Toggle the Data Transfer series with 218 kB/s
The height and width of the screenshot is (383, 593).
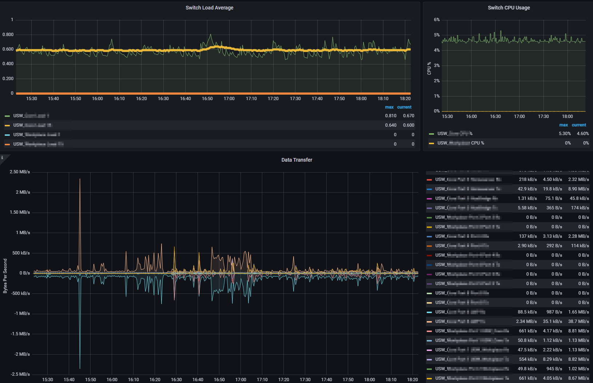[x=468, y=179]
